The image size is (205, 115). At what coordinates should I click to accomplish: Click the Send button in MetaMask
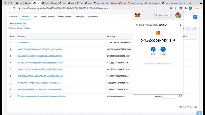click(153, 49)
